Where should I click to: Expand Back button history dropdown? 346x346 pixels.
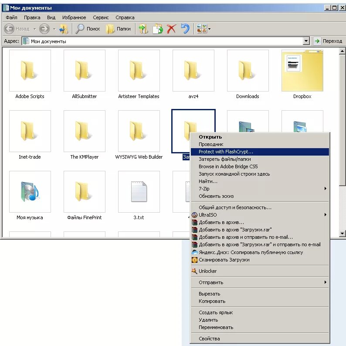[35, 29]
